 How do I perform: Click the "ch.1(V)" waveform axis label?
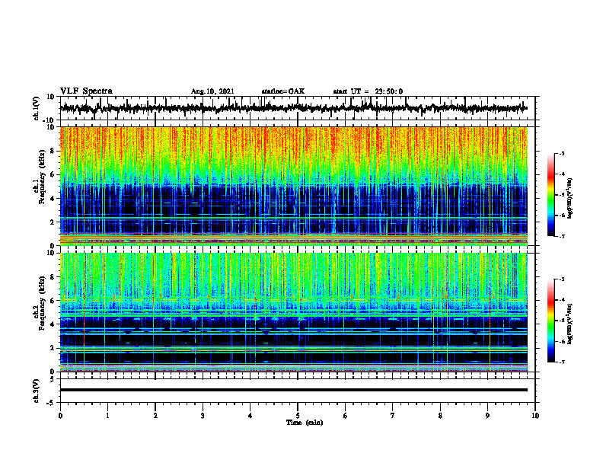[37, 108]
